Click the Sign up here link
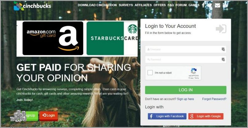Viewport: 248px width, 128px height. [x=185, y=99]
